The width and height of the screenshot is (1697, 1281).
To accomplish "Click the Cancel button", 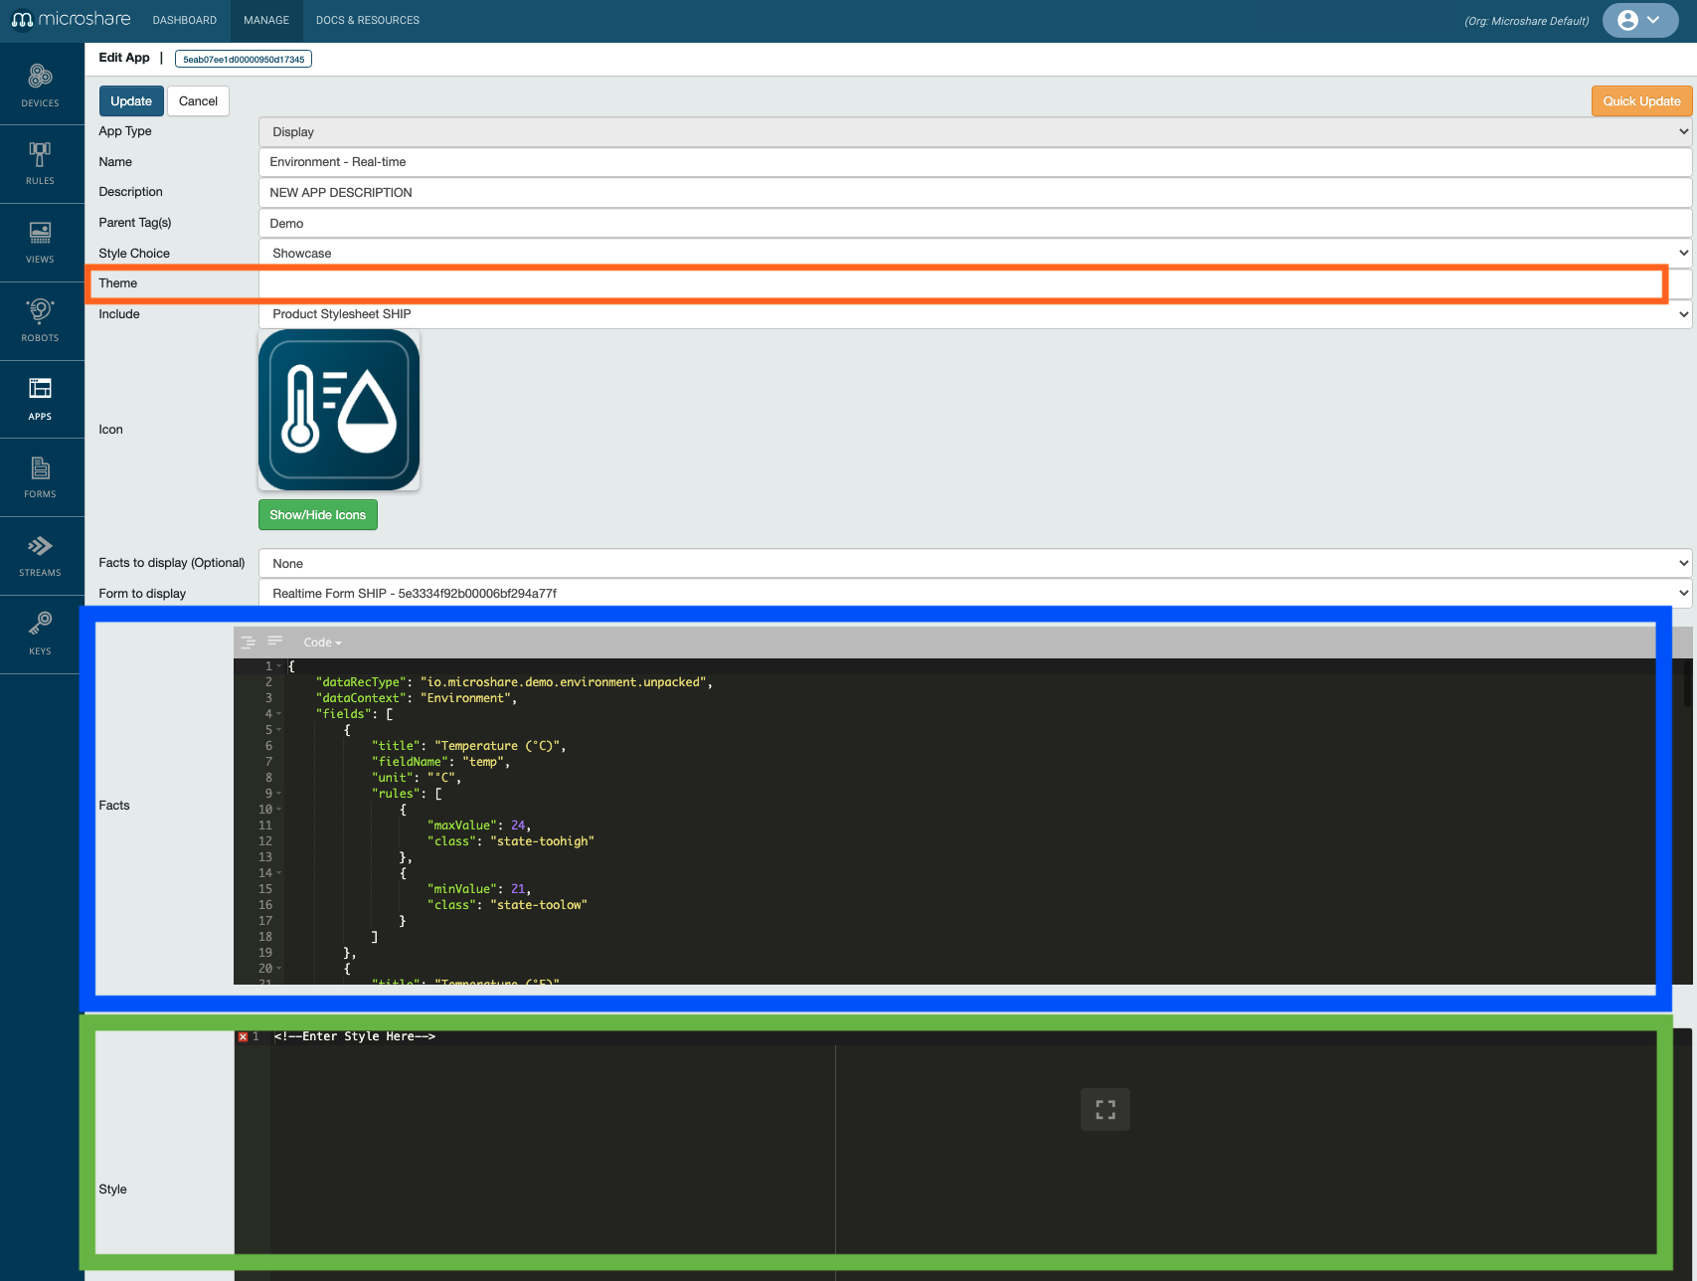I will tap(198, 101).
